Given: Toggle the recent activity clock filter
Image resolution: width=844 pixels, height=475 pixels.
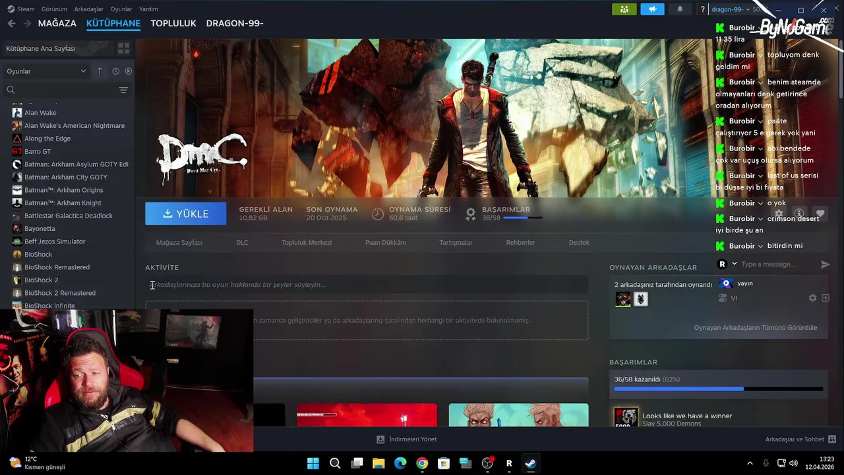Looking at the screenshot, I should [x=115, y=71].
